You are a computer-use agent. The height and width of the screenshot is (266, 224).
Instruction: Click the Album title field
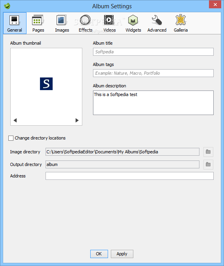(x=153, y=52)
